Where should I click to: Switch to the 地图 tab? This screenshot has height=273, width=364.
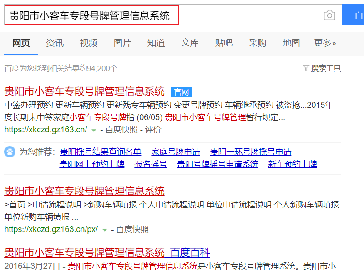pyautogui.click(x=290, y=42)
